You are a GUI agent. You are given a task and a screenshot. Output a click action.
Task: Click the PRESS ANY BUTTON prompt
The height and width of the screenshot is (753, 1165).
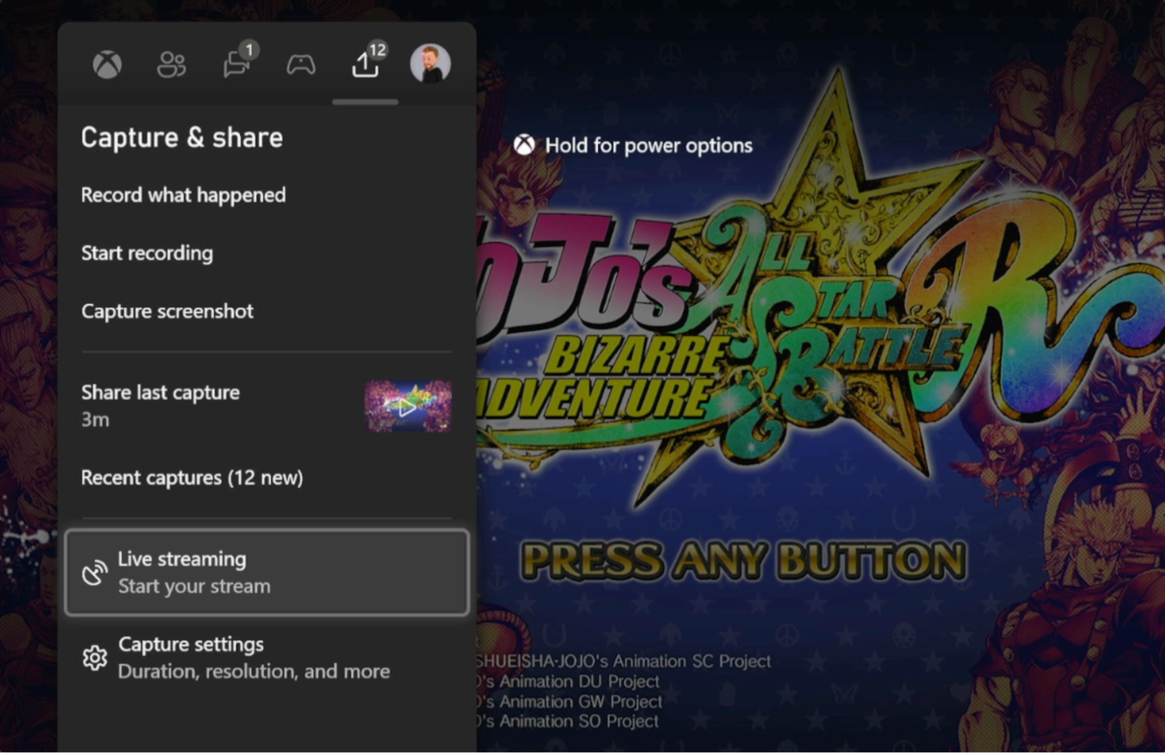743,561
